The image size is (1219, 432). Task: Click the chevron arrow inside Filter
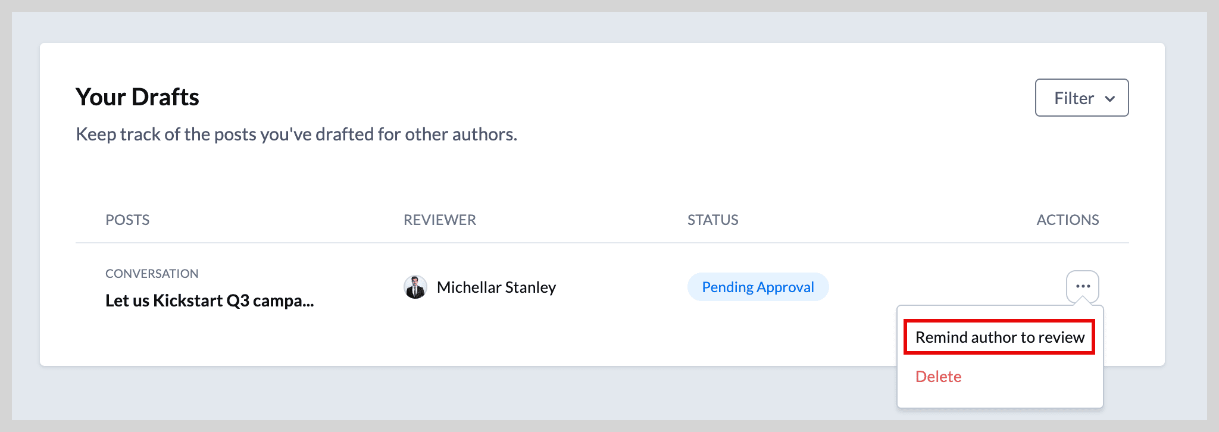1109,99
